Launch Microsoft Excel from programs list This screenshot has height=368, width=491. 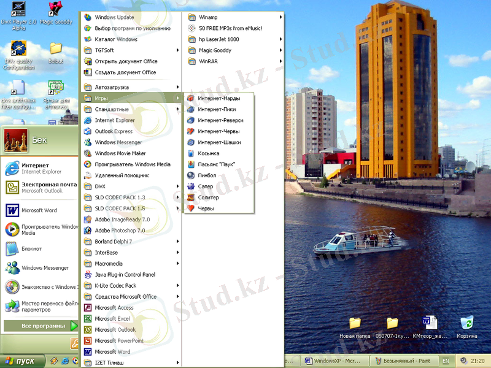(x=112, y=319)
